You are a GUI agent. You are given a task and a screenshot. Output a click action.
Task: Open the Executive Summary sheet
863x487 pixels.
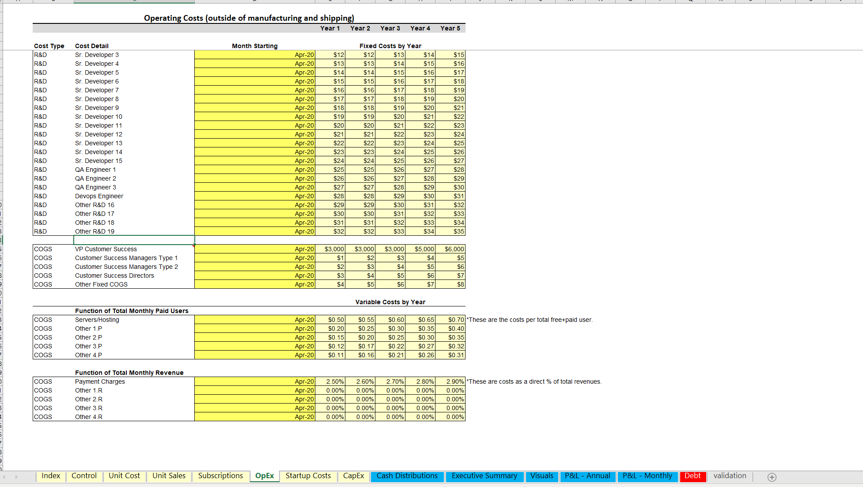click(x=484, y=476)
